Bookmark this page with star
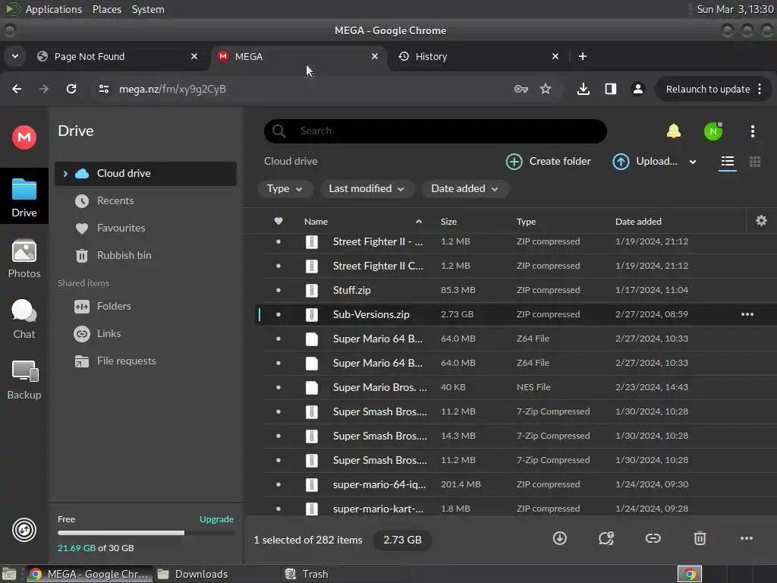This screenshot has height=583, width=777. click(x=546, y=89)
